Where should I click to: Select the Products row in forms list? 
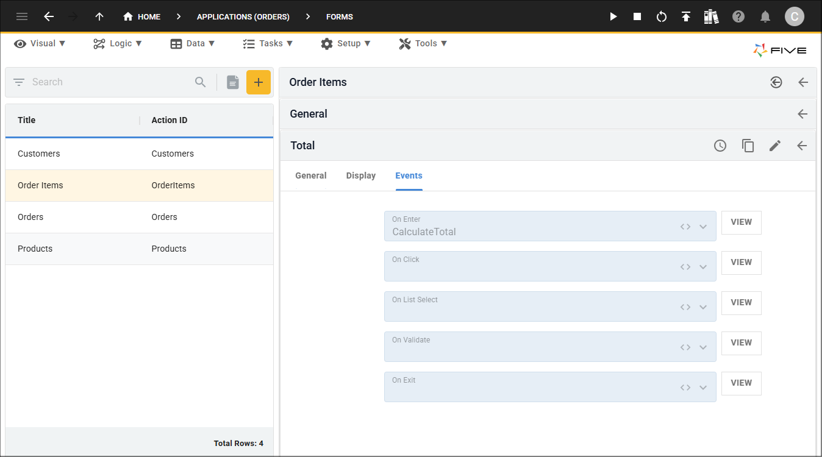coord(139,249)
